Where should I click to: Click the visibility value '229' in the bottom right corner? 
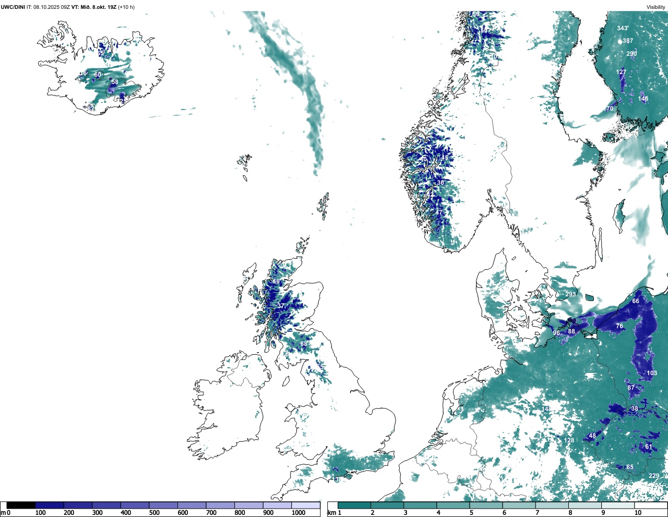click(x=654, y=476)
